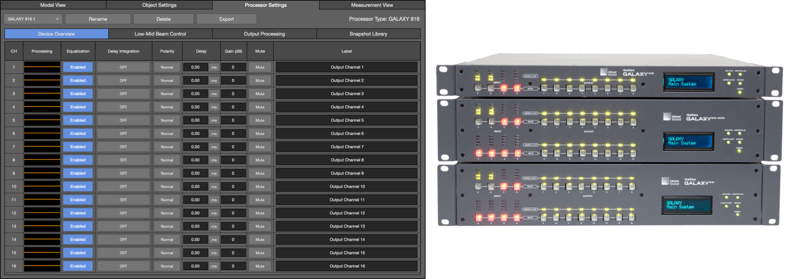Edit the Output Channel 14 label
The width and height of the screenshot is (791, 279).
click(x=347, y=240)
